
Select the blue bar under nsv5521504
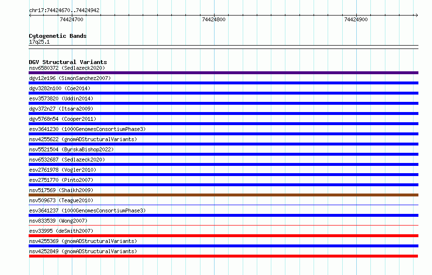click(223, 154)
